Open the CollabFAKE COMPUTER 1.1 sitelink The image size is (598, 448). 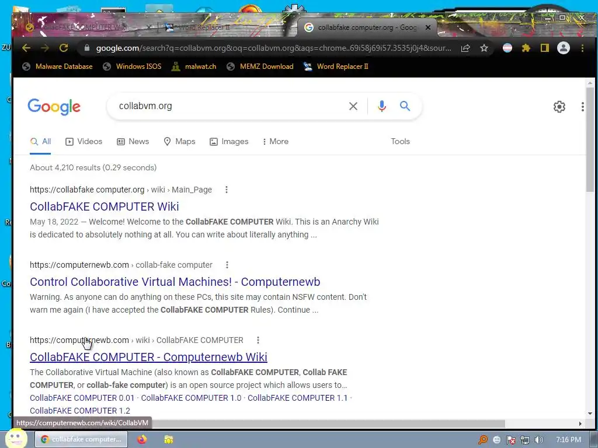coord(297,398)
